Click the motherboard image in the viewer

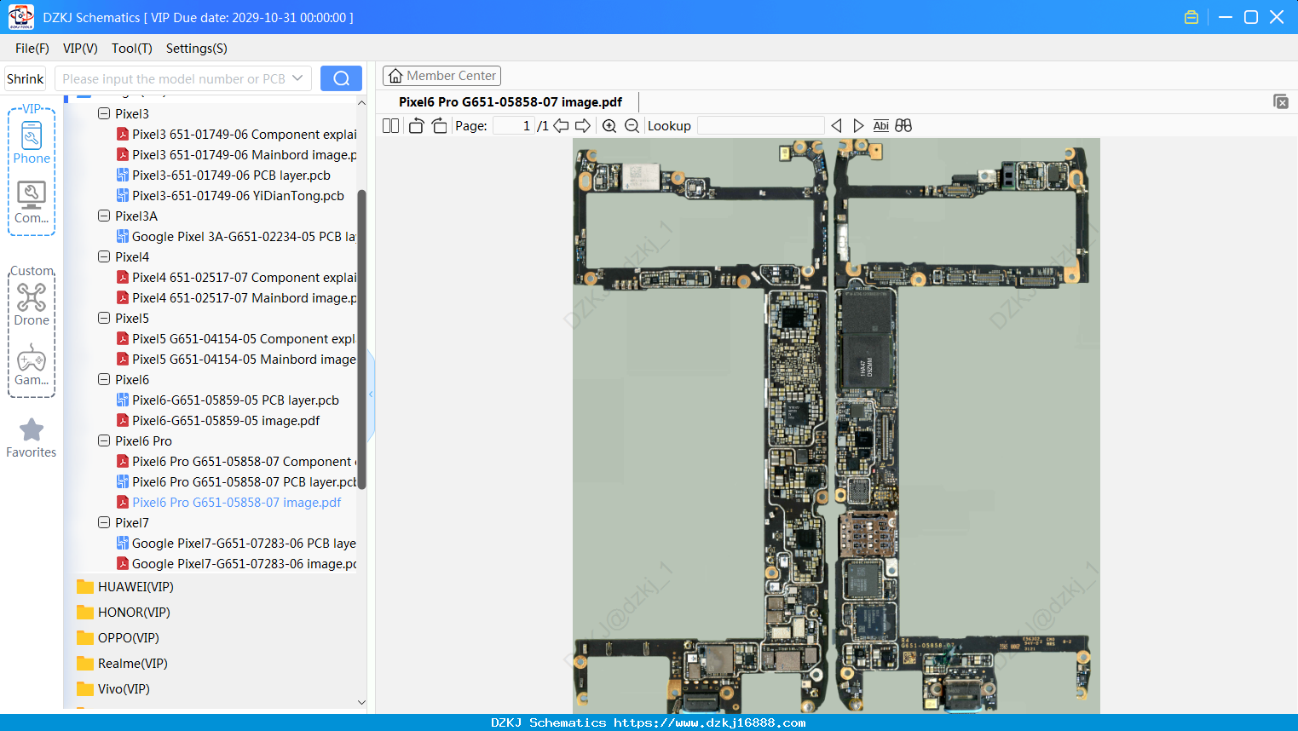(x=836, y=426)
